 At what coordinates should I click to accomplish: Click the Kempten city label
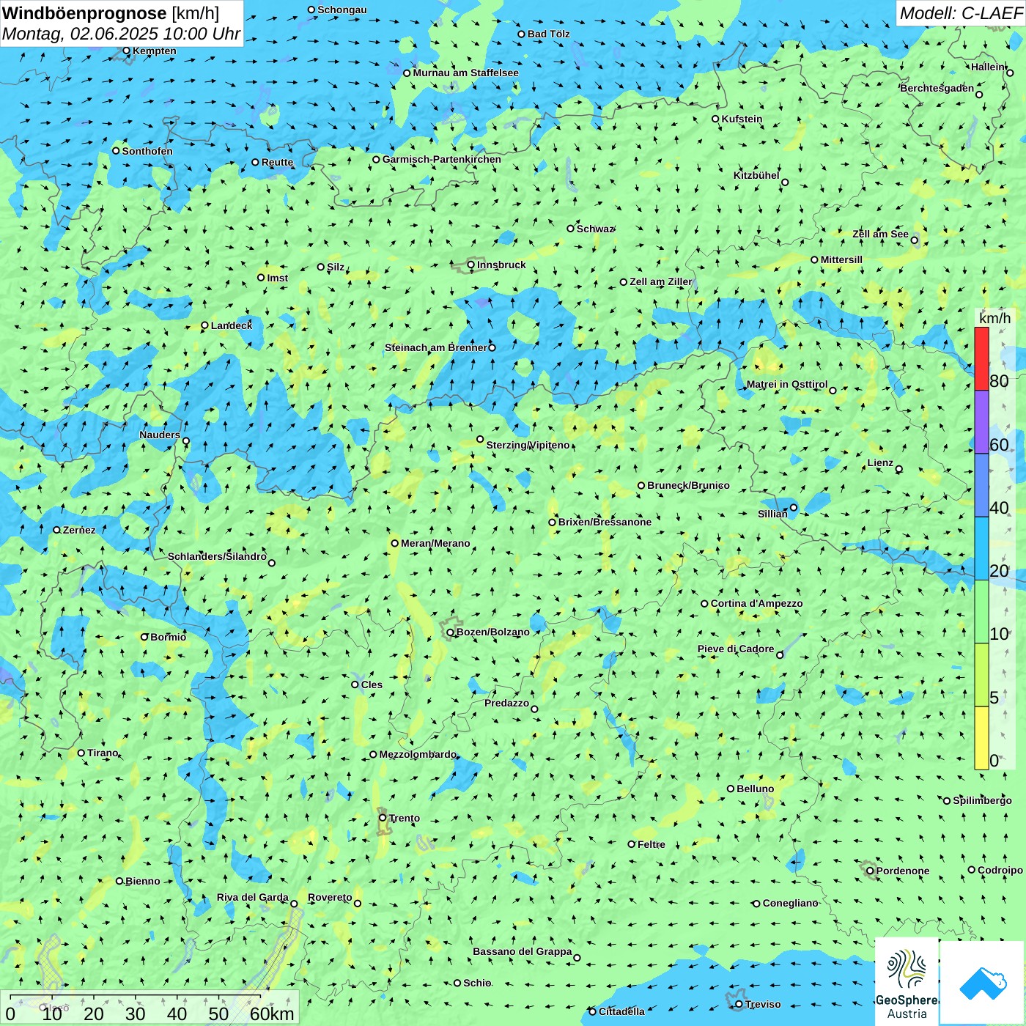coord(155,51)
